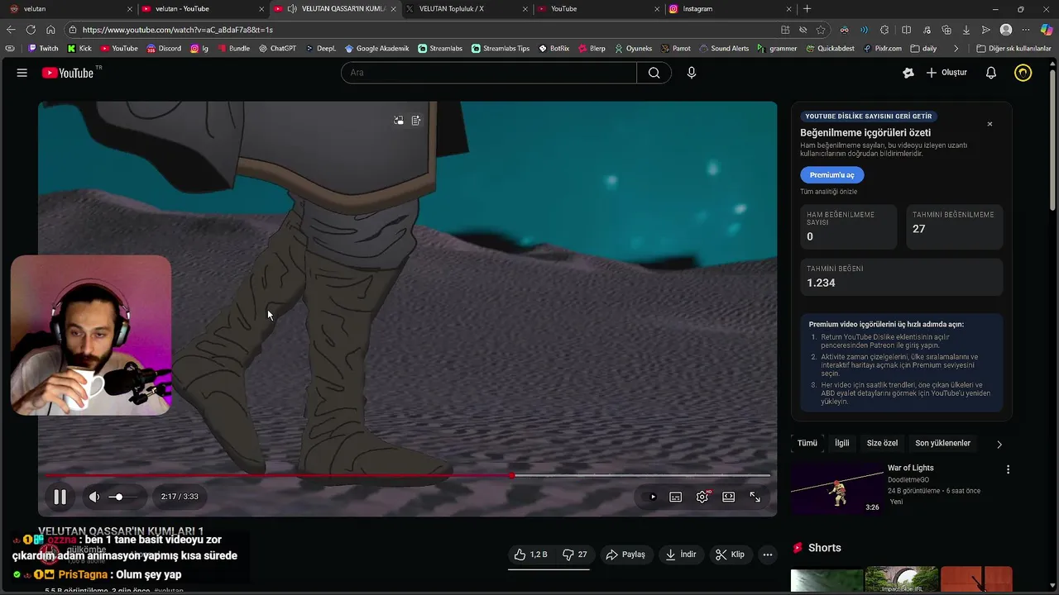Screen dimensions: 1059x595
Task: Create a clip with Klip button
Action: (730, 555)
